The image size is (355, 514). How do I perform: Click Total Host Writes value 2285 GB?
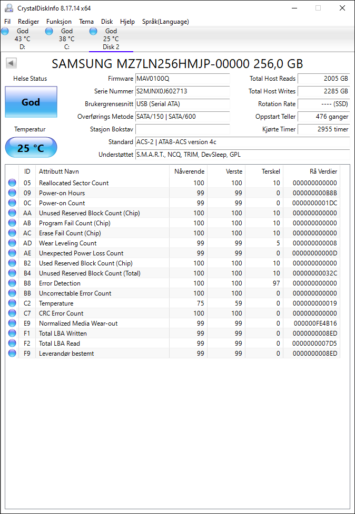click(x=324, y=91)
